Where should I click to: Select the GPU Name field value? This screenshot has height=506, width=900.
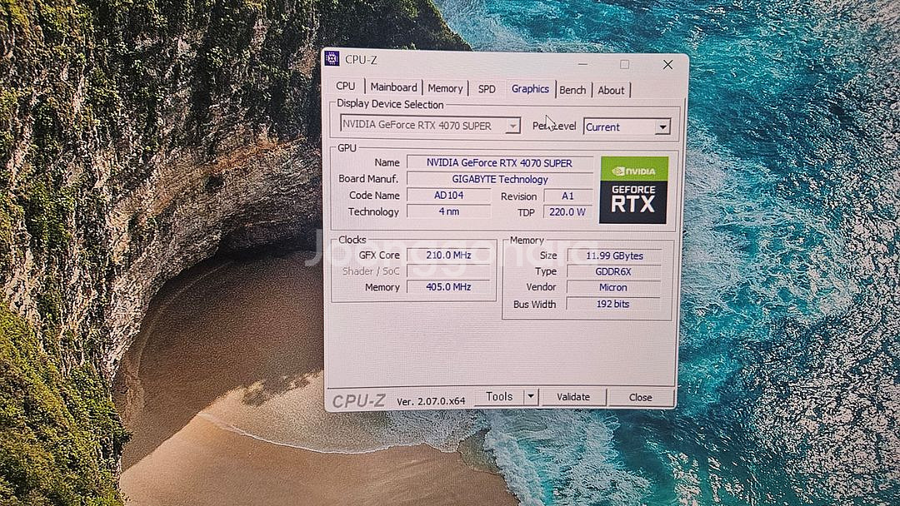499,163
